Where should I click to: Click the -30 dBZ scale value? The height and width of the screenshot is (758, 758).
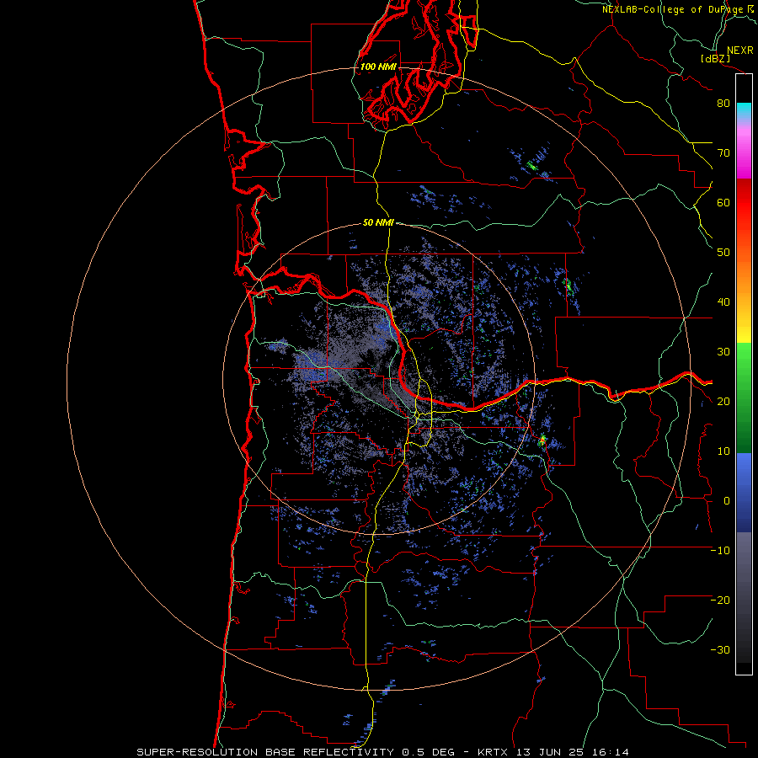tap(720, 649)
